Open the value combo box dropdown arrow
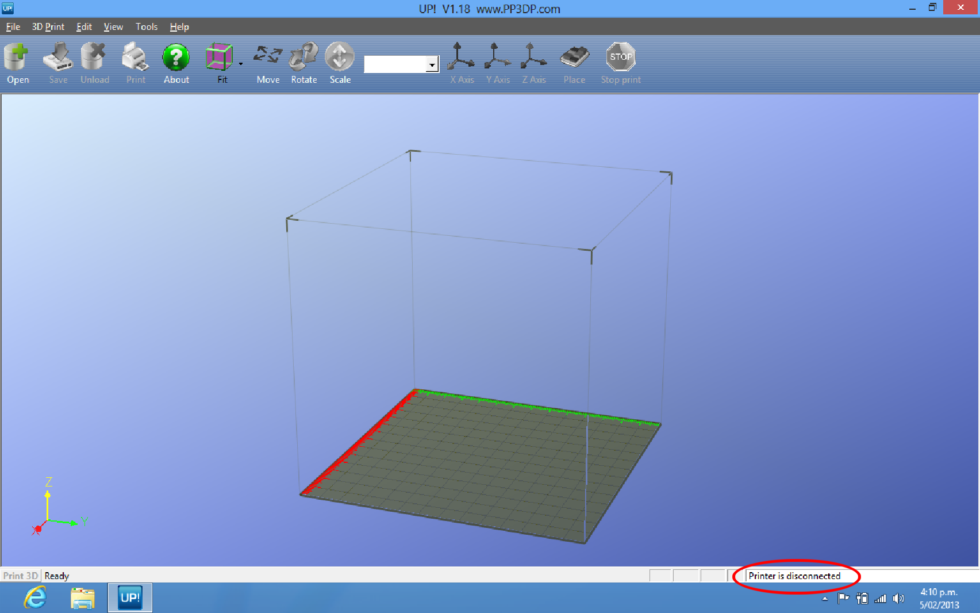 (432, 65)
